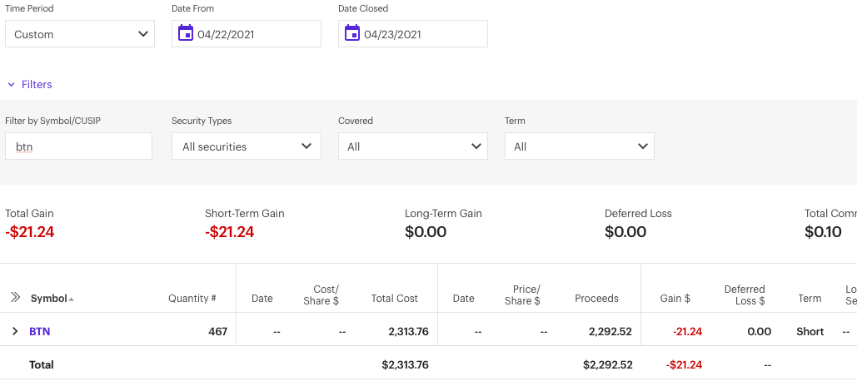The width and height of the screenshot is (857, 391).
Task: Click the Filter by Symbol/CUSIP field
Action: [79, 146]
